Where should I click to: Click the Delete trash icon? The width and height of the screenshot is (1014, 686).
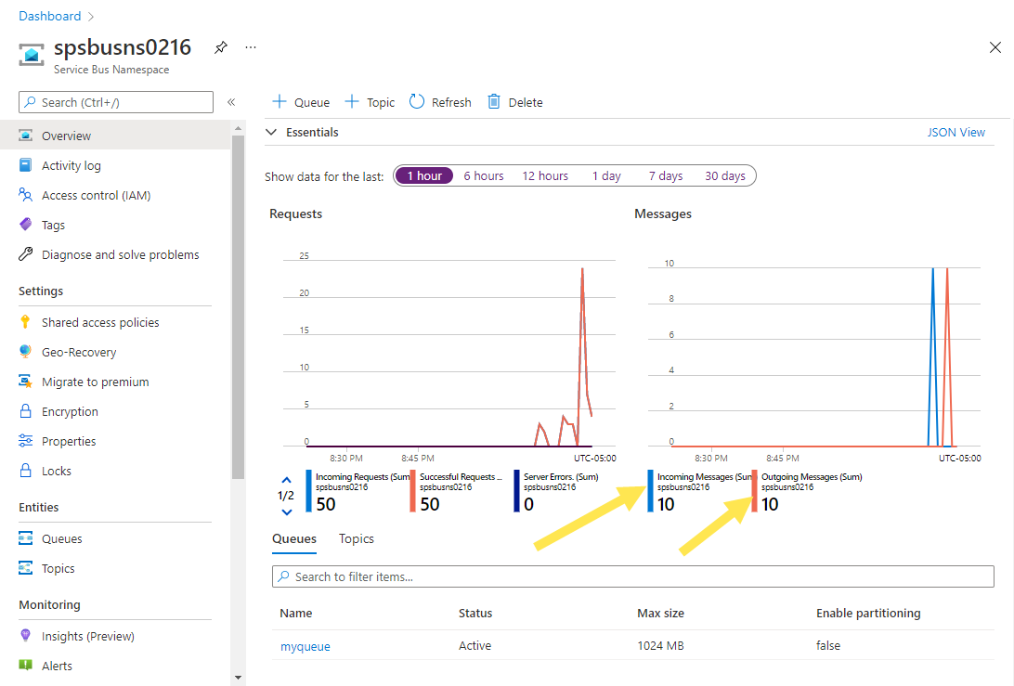(x=494, y=102)
